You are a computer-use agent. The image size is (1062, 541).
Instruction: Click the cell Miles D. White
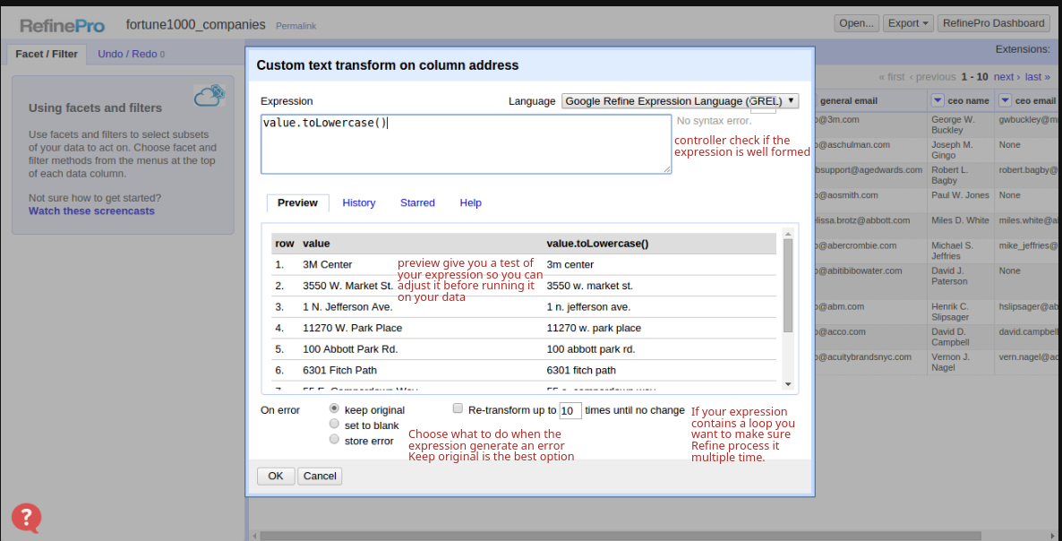pyautogui.click(x=960, y=220)
